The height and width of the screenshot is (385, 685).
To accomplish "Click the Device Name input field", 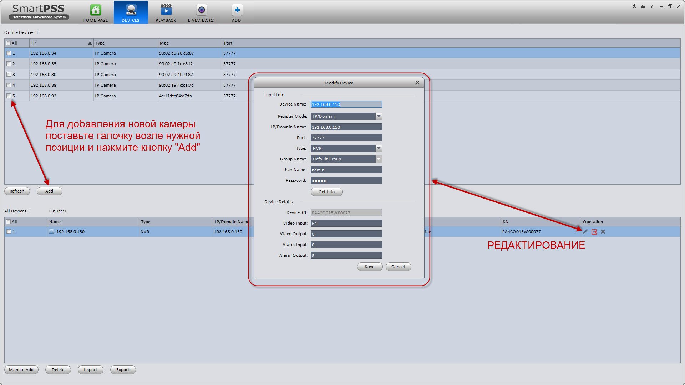I will click(x=346, y=104).
